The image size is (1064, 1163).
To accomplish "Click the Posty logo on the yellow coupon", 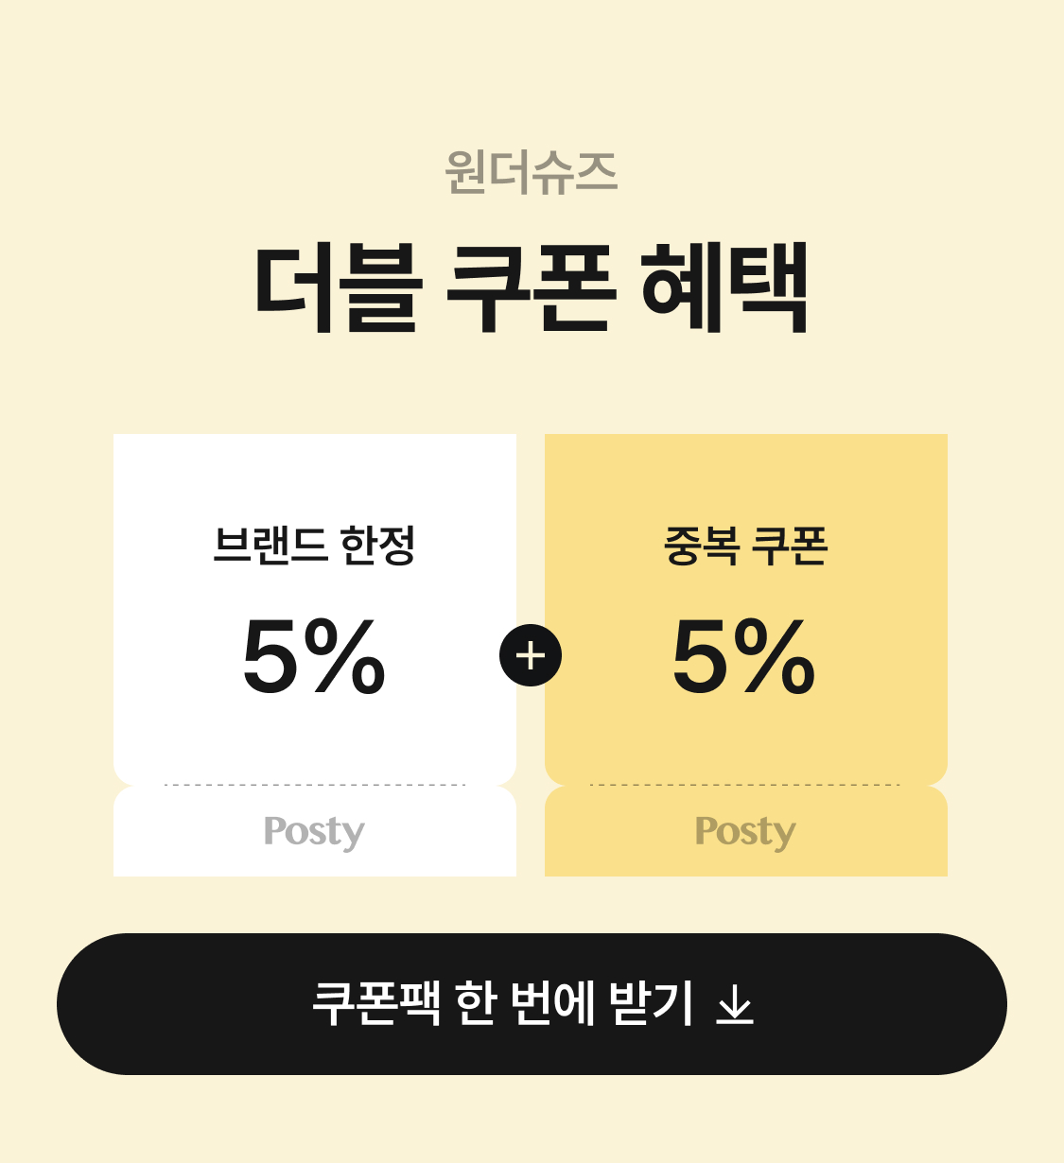I will 745,832.
